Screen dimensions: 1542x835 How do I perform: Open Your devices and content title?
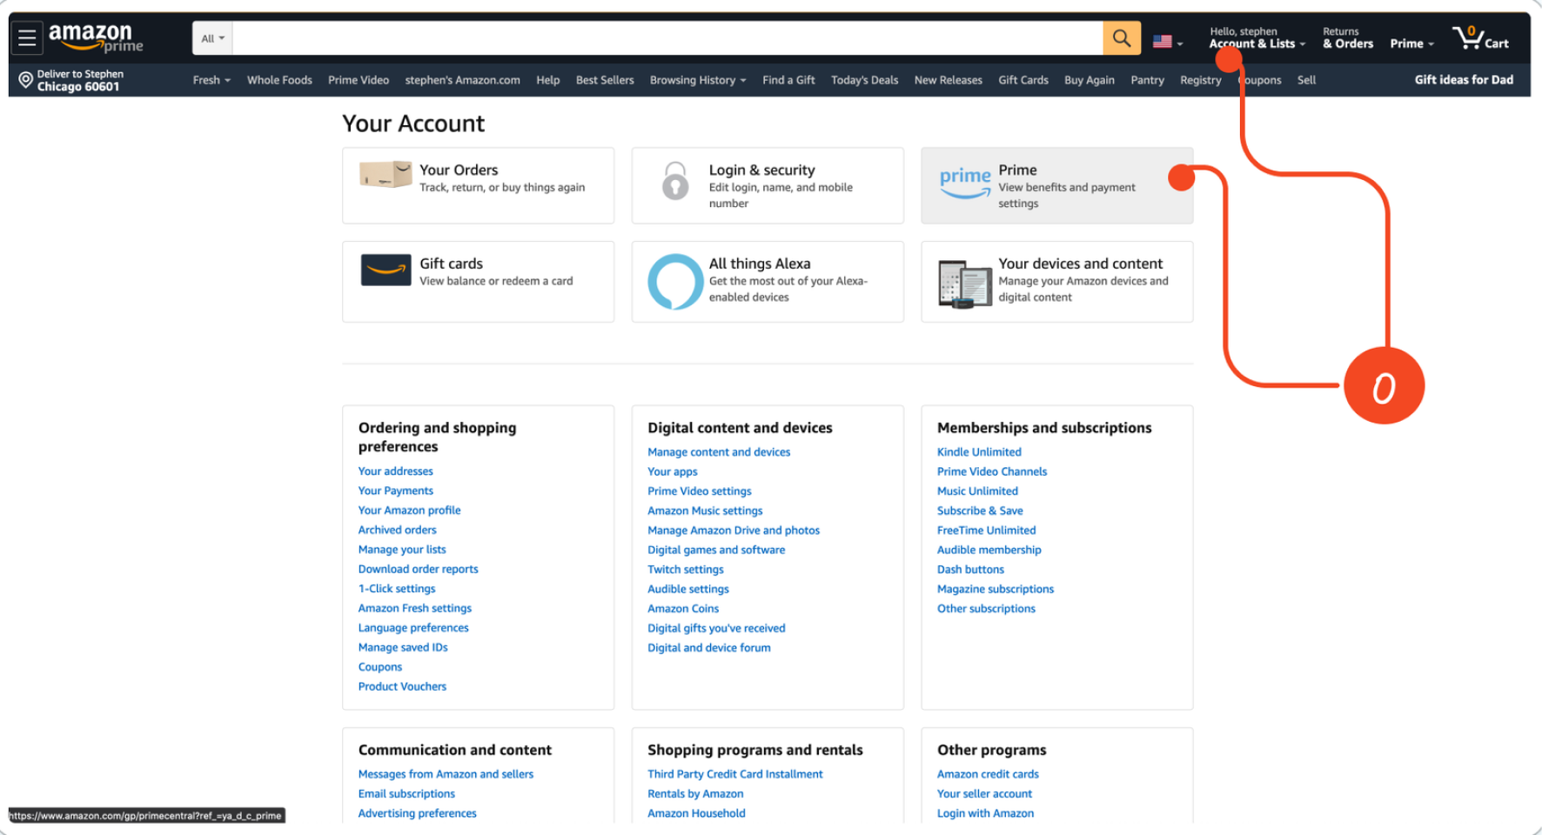point(1080,264)
